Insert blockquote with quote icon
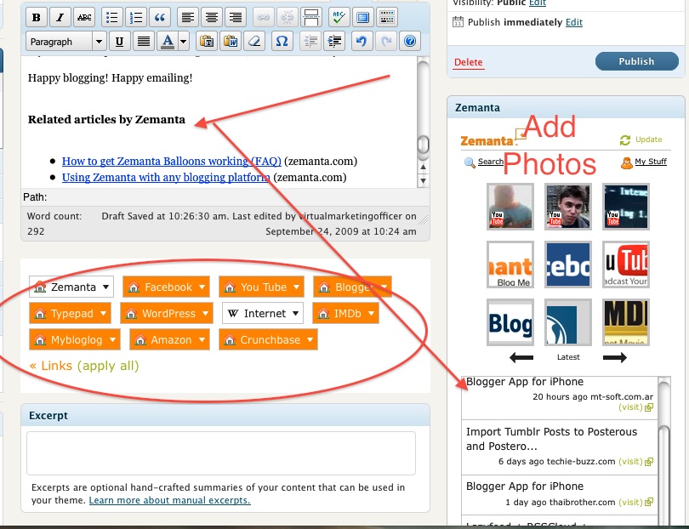The width and height of the screenshot is (689, 529). click(x=160, y=18)
